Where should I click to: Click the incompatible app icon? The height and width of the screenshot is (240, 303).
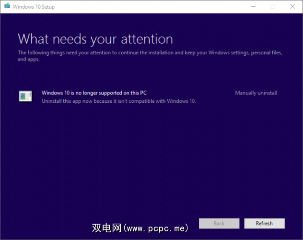pyautogui.click(x=25, y=96)
